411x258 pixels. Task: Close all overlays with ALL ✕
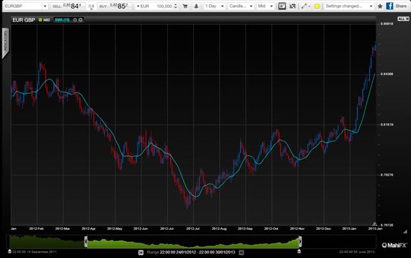(402, 19)
